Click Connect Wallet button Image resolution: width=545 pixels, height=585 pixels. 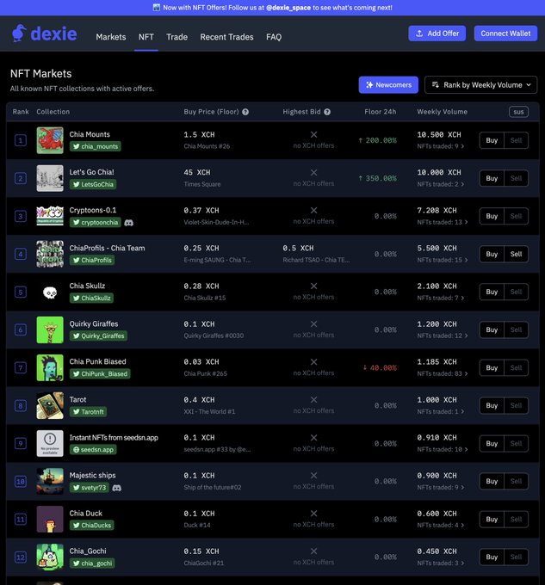point(505,34)
